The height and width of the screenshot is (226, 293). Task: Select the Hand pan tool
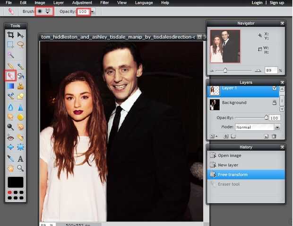pyautogui.click(x=10, y=168)
